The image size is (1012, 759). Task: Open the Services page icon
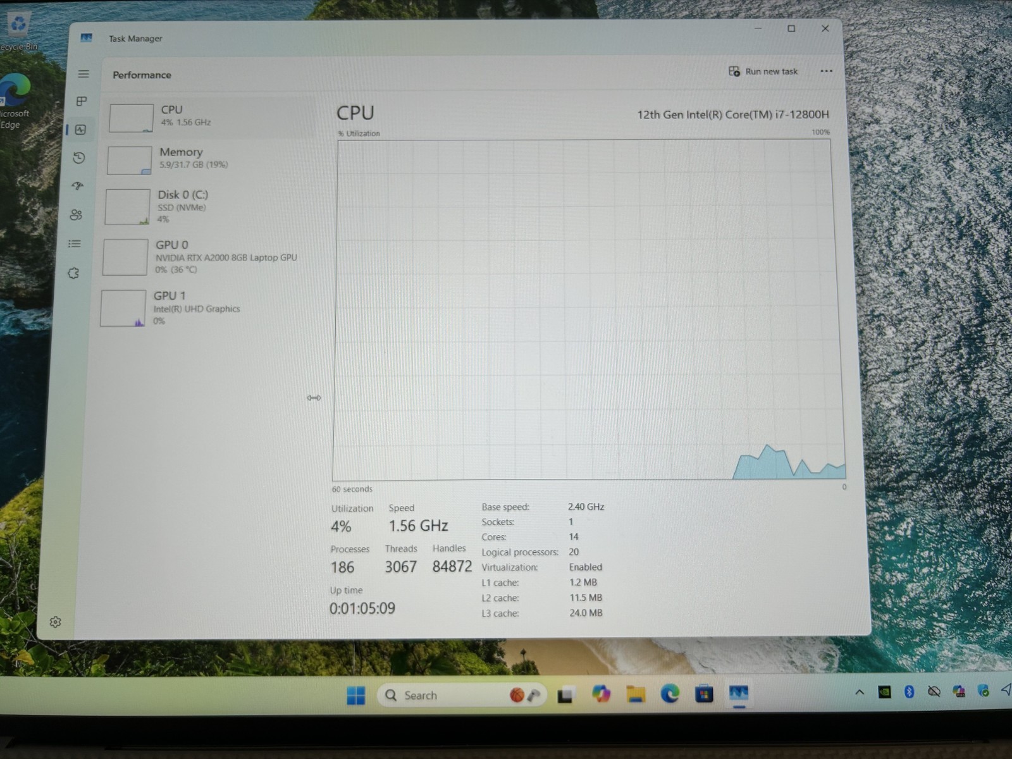click(73, 273)
